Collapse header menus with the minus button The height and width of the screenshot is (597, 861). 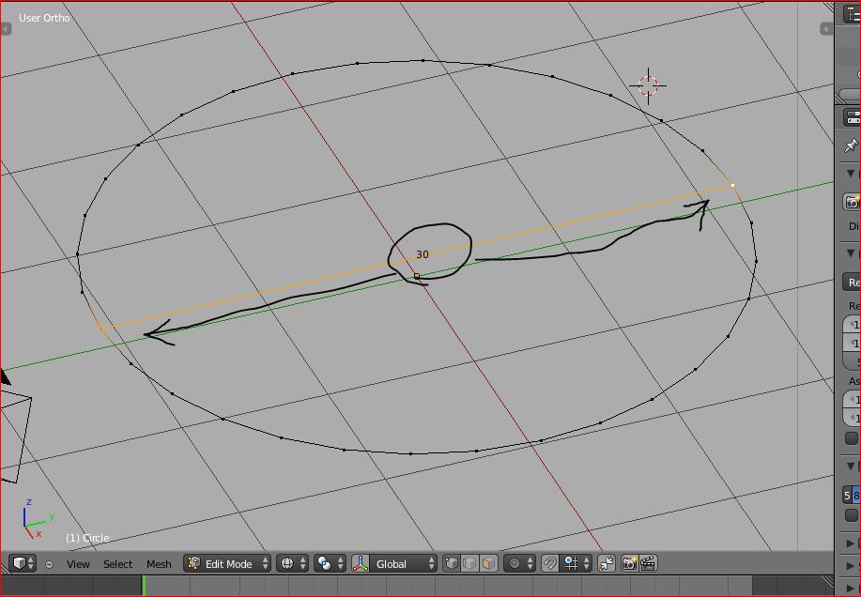click(x=50, y=564)
